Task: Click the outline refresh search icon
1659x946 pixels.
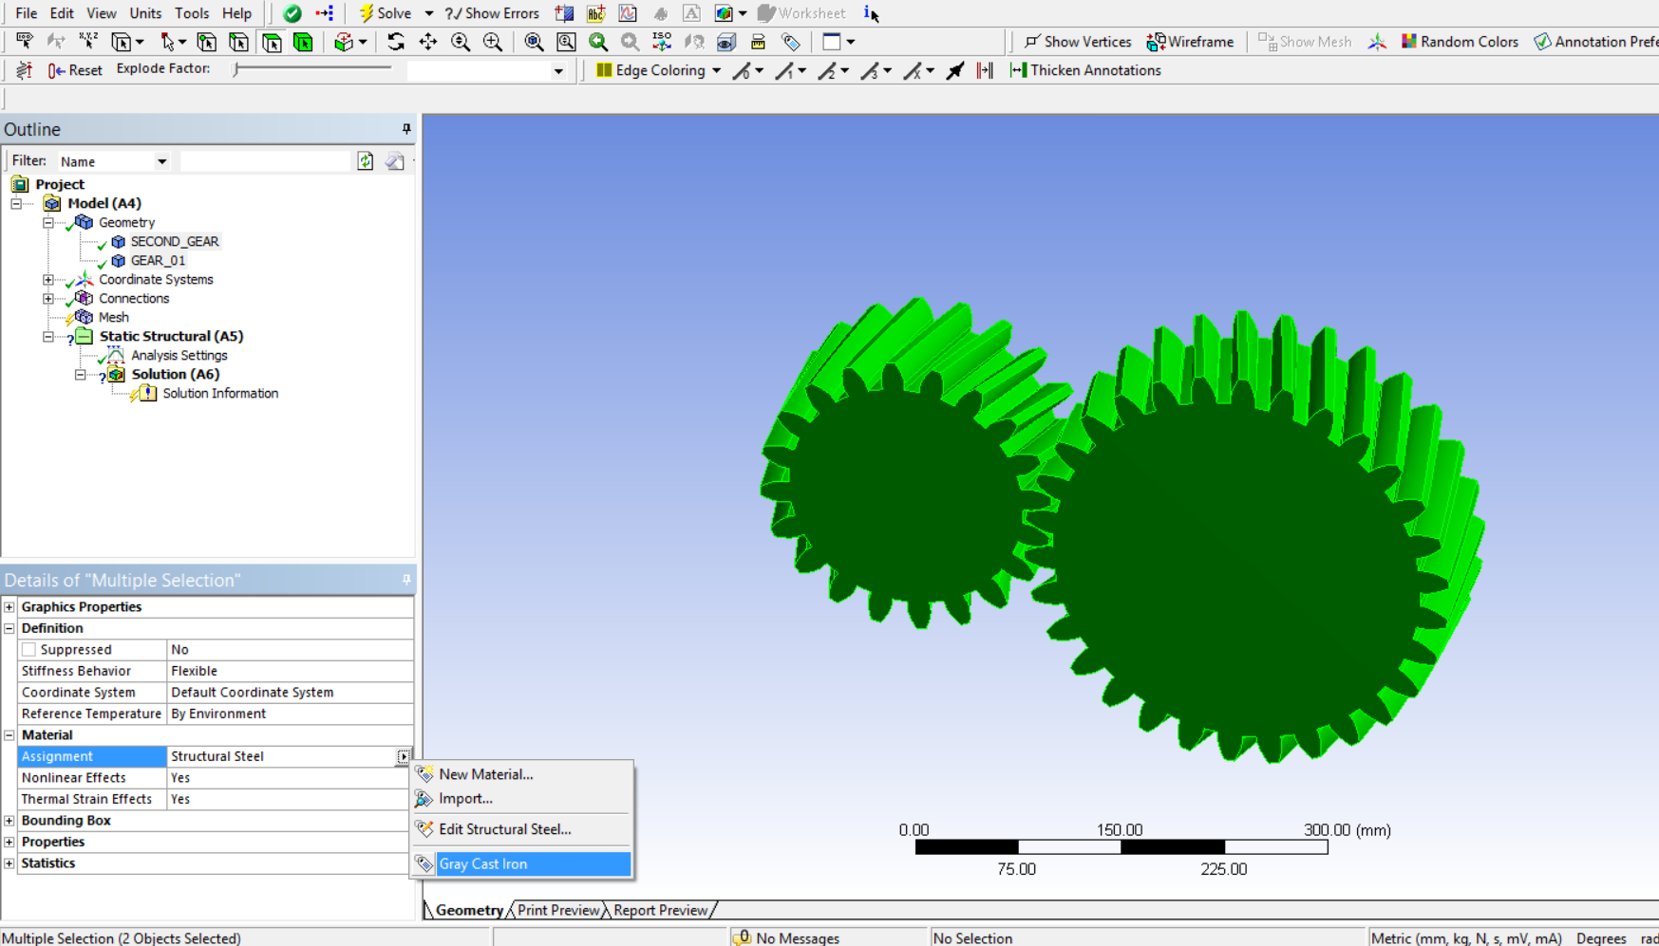Action: (366, 161)
